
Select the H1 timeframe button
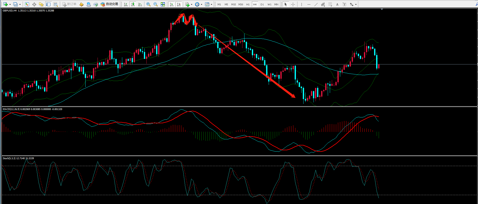[x=248, y=4]
